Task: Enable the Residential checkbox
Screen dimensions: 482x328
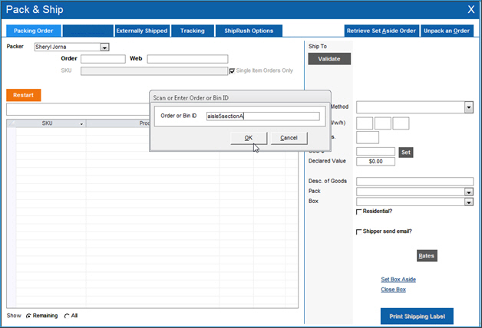Action: [x=359, y=212]
